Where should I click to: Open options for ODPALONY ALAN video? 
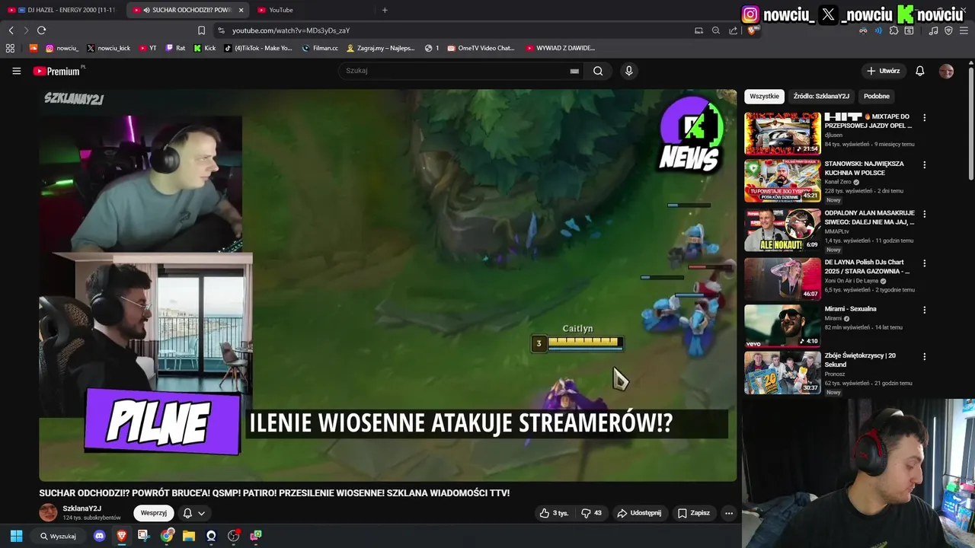pyautogui.click(x=924, y=214)
